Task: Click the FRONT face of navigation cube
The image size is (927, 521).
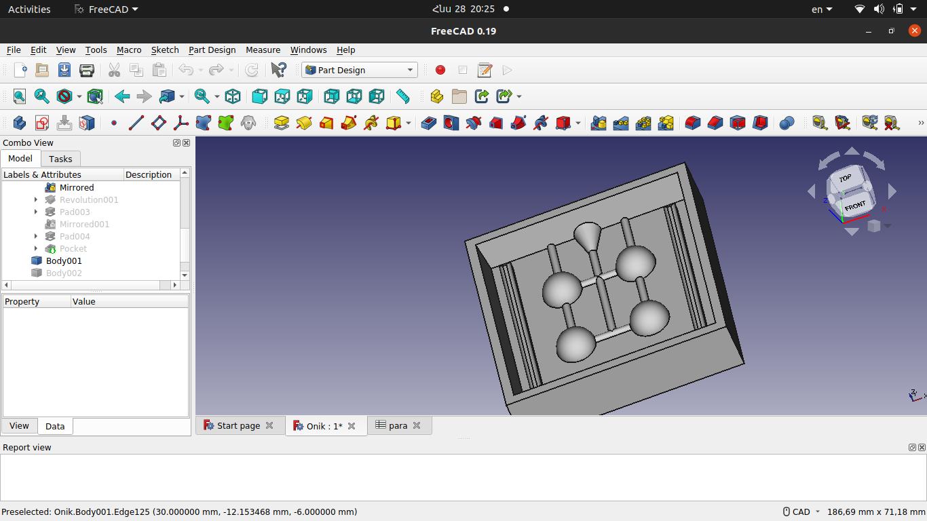Action: click(x=855, y=205)
